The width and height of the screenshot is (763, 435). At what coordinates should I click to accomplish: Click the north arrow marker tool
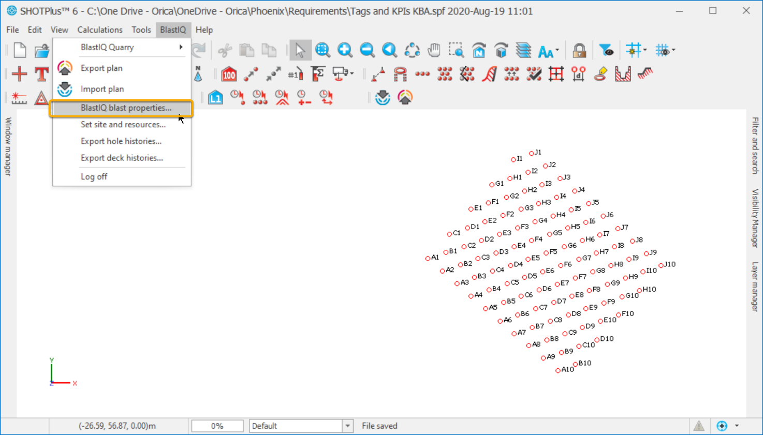tap(198, 74)
